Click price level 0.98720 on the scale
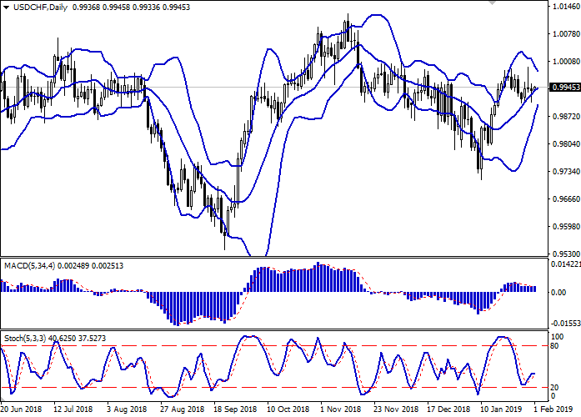 [x=566, y=117]
